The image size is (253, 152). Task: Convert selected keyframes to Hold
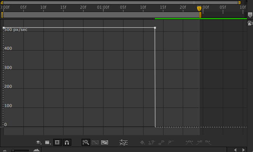click(x=152, y=142)
